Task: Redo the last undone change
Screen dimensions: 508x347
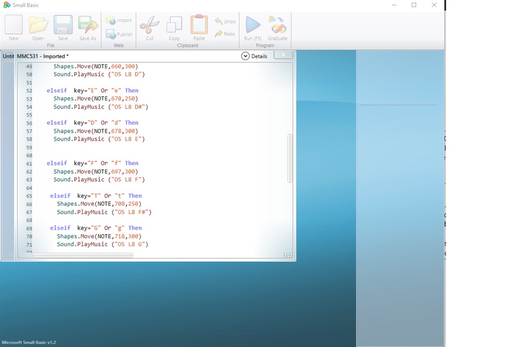Action: tap(225, 34)
